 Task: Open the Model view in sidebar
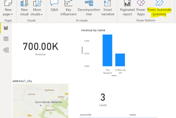pos(6,50)
